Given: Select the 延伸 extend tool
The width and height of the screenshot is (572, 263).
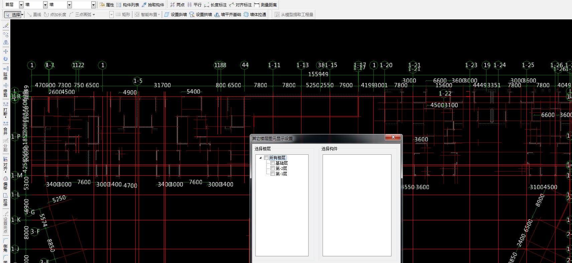Looking at the screenshot, I should (6, 73).
